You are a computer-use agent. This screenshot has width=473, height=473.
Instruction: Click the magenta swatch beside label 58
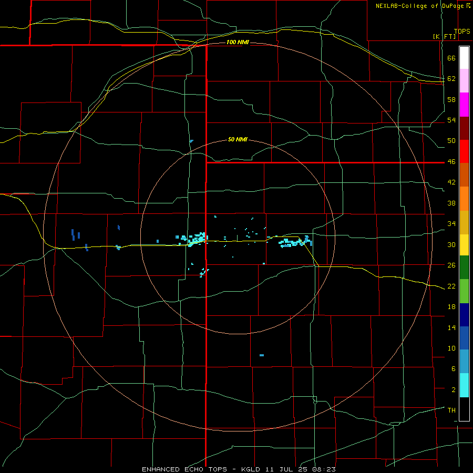pyautogui.click(x=464, y=105)
